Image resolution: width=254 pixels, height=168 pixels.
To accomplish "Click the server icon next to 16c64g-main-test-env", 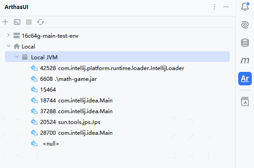I will [17, 35].
